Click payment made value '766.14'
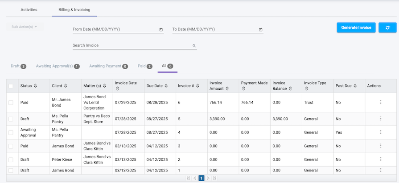Screen dimensions: 399x183 pos(247,103)
